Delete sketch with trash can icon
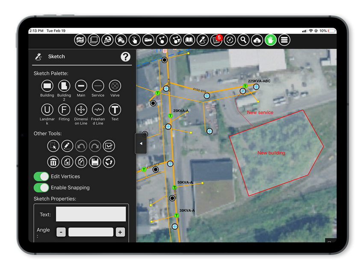The width and height of the screenshot is (363, 272). point(53,162)
